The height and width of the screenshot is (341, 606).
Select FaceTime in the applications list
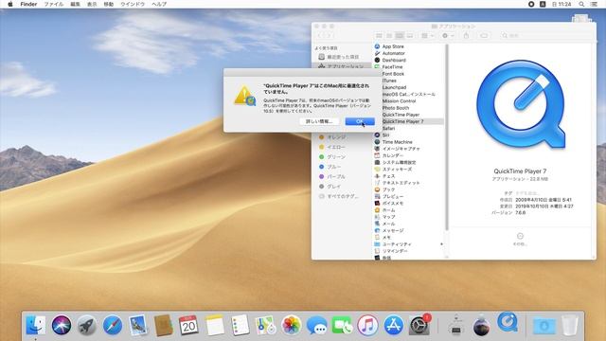pos(392,67)
